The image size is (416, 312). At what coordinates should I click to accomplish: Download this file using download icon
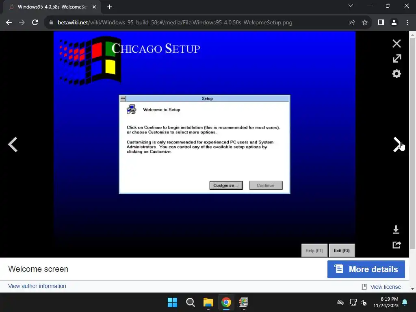(x=396, y=230)
